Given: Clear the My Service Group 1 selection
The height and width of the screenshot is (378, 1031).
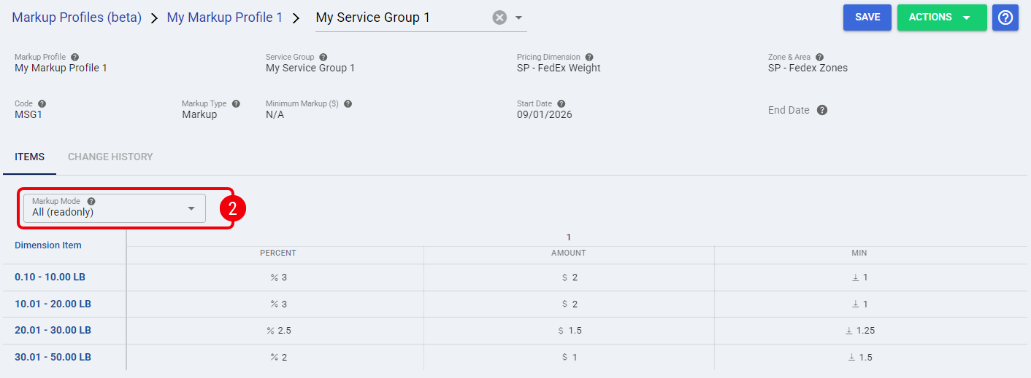Looking at the screenshot, I should click(499, 17).
